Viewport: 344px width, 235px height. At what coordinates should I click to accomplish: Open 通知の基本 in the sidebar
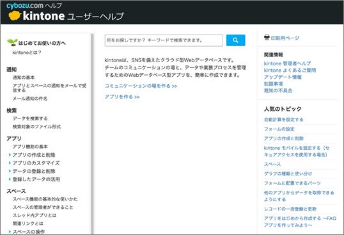pos(24,77)
